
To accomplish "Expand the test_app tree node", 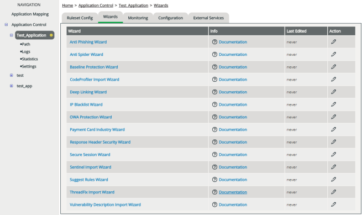I will 11,86.
